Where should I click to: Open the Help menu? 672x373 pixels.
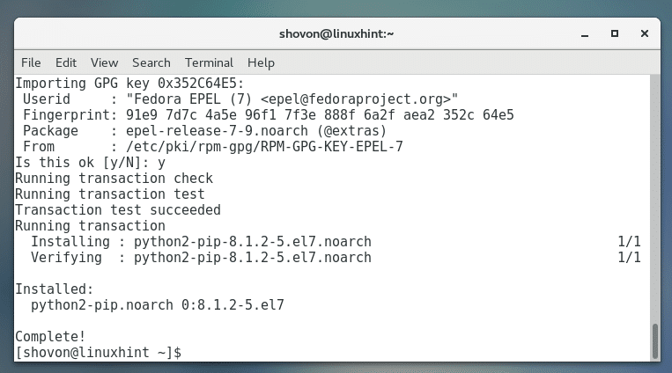pos(262,62)
